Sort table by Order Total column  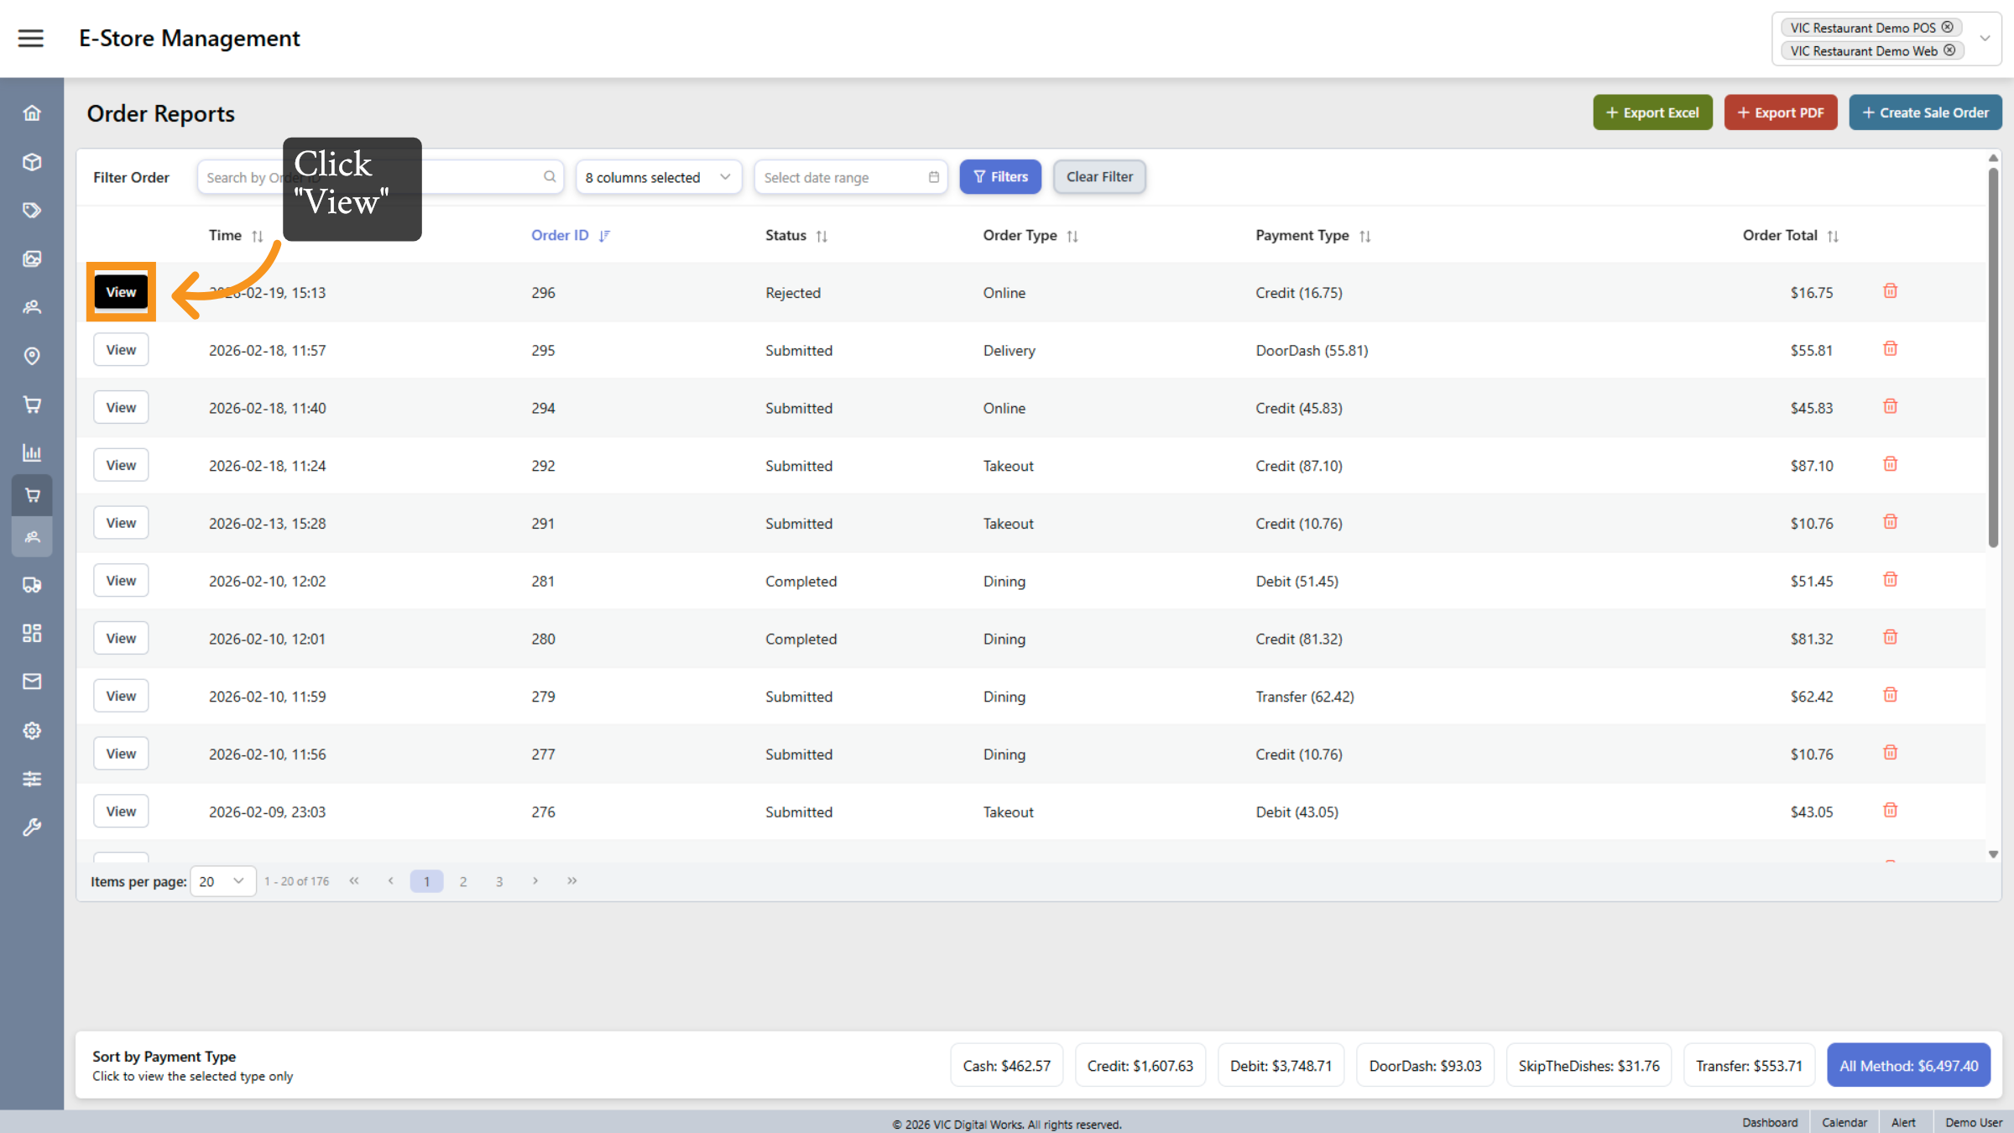1833,237
